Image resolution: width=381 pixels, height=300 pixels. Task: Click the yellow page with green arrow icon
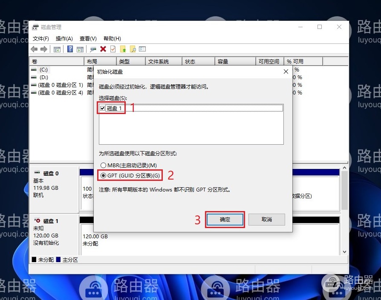[123, 49]
